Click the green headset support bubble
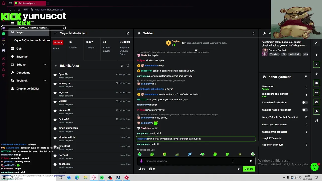 click(x=314, y=167)
